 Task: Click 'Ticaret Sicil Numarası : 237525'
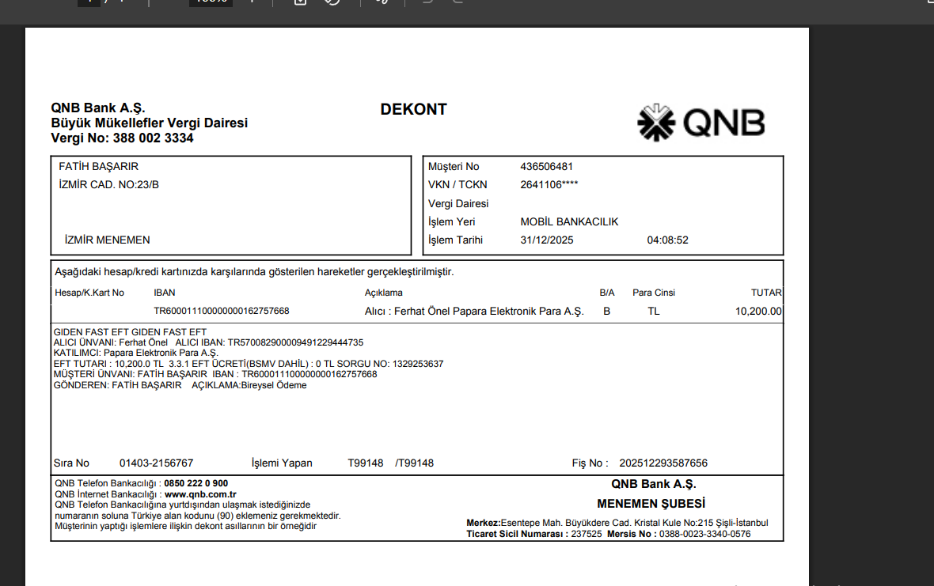click(534, 534)
